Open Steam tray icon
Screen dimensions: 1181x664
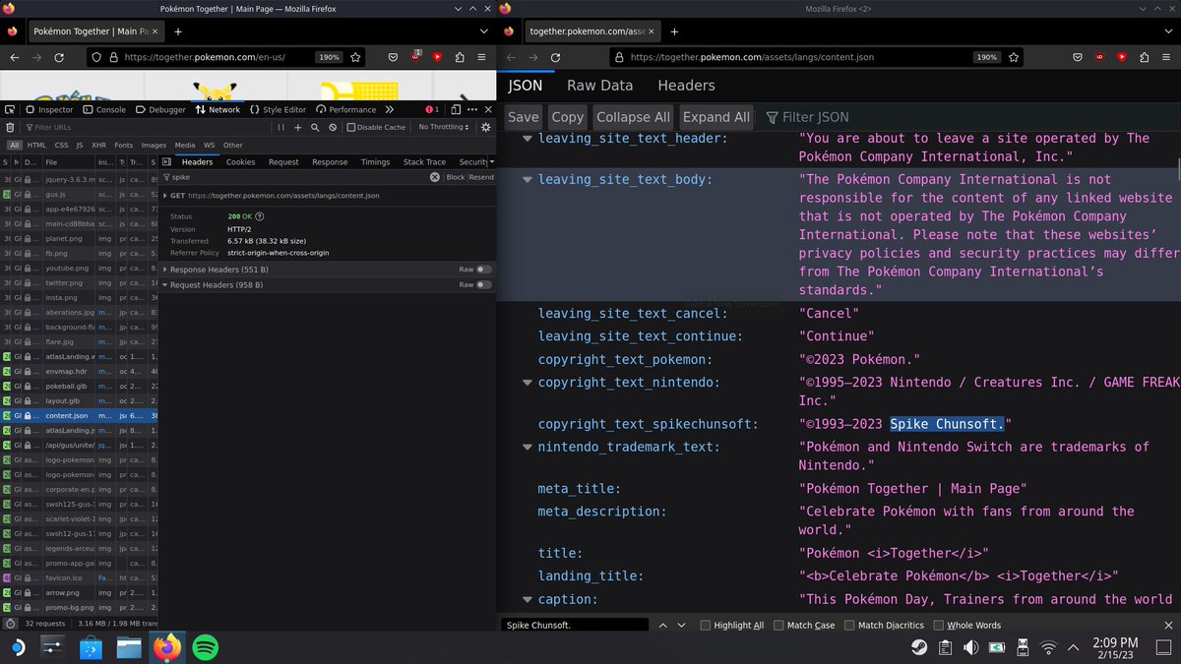click(917, 647)
